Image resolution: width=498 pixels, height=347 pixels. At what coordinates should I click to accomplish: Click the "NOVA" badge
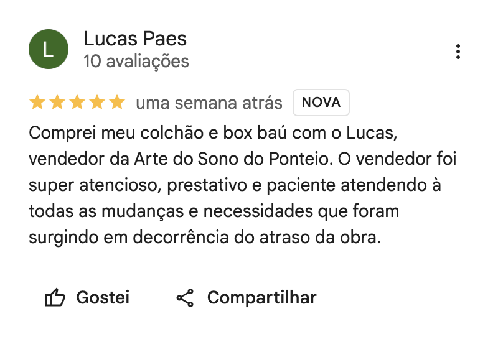click(x=321, y=103)
